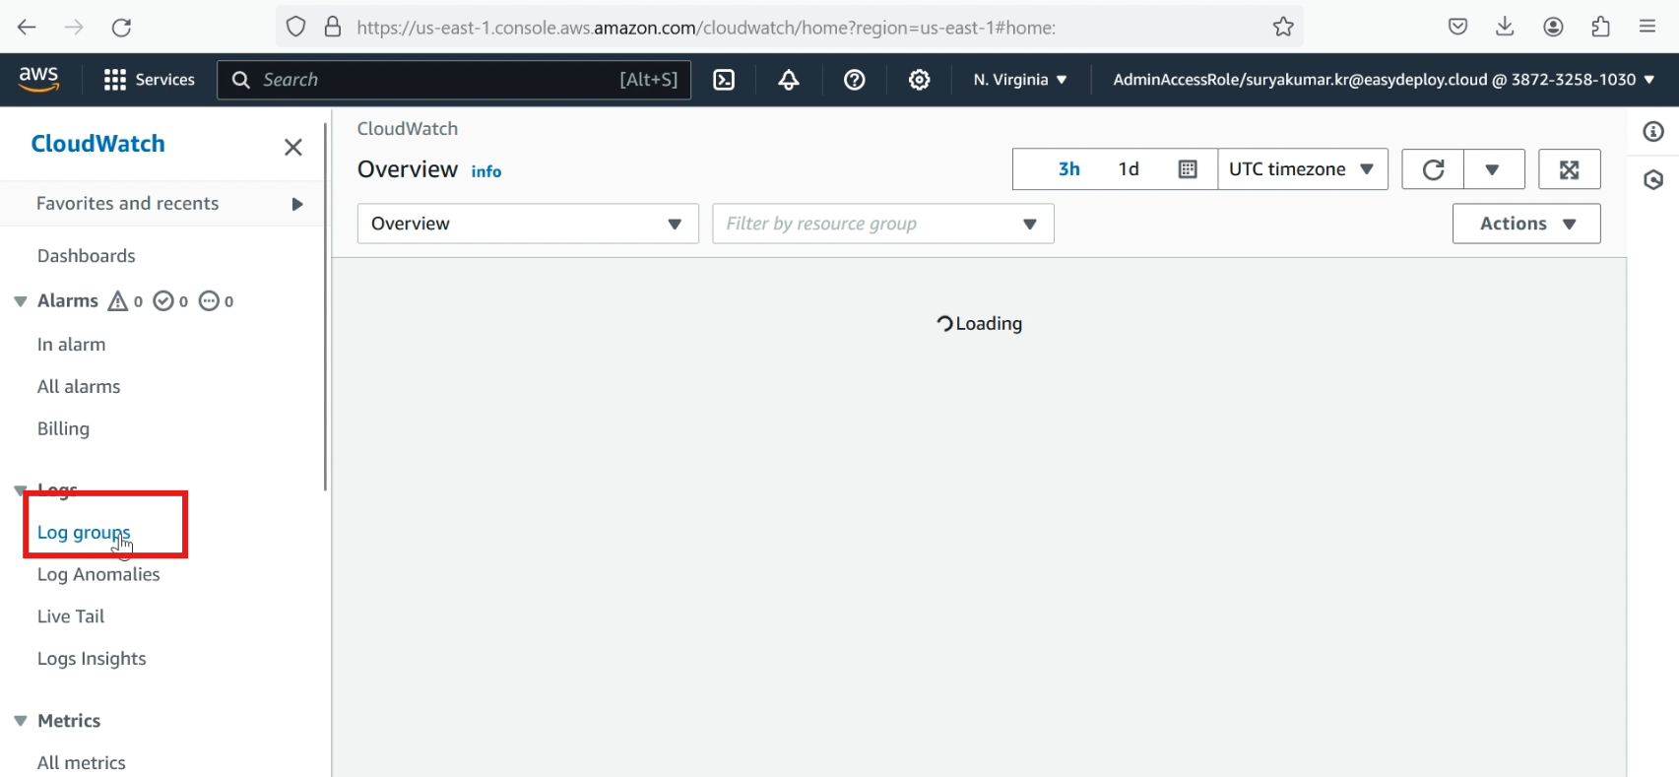Open the custom time range calendar icon
This screenshot has width=1679, height=777.
pos(1188,169)
